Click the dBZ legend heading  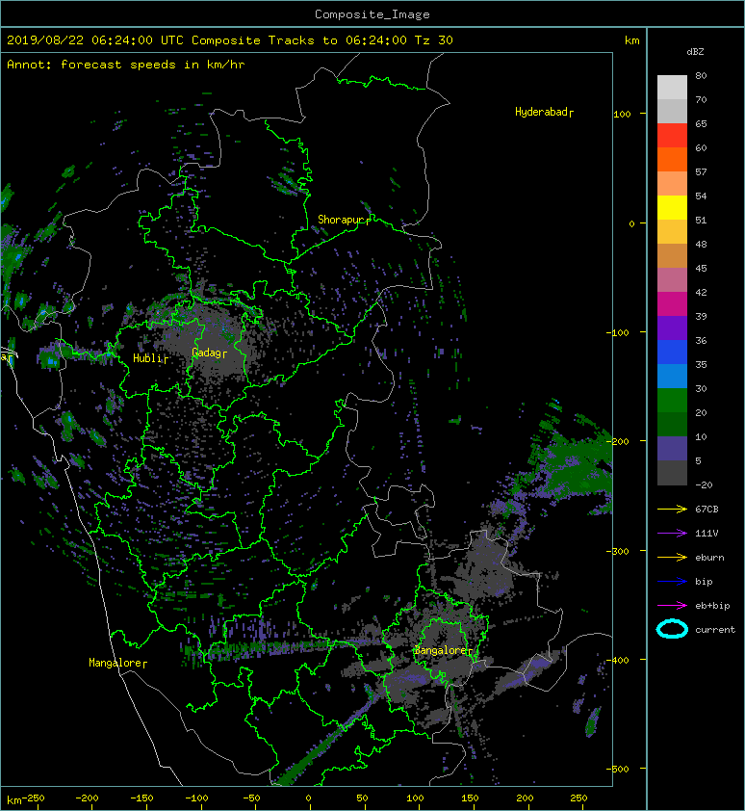(695, 52)
